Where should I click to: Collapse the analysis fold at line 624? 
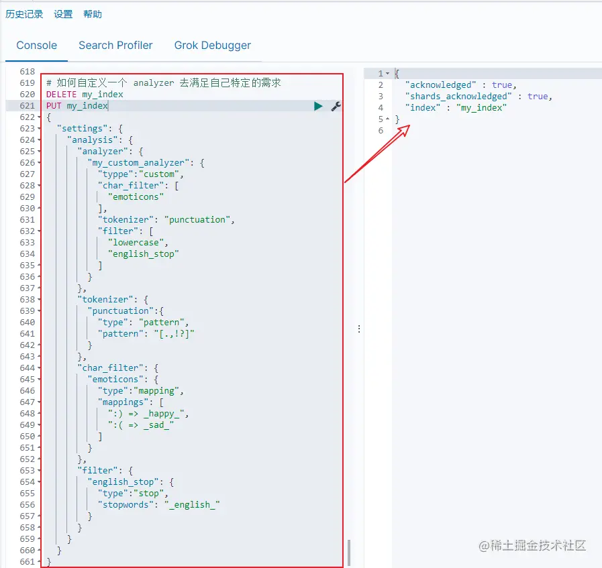[39, 140]
